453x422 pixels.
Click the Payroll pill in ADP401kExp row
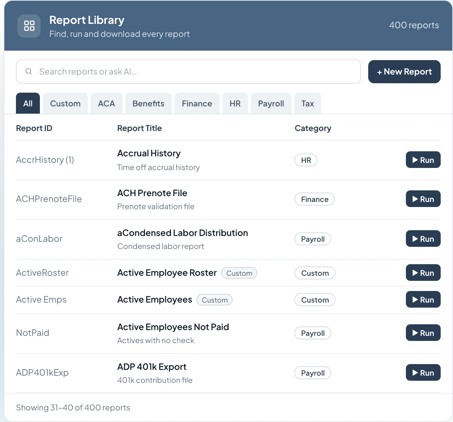pos(313,373)
